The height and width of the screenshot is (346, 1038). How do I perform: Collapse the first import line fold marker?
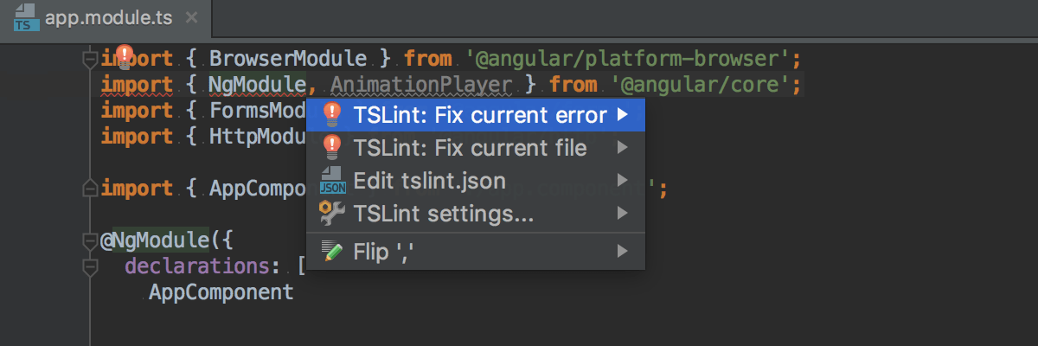point(89,59)
